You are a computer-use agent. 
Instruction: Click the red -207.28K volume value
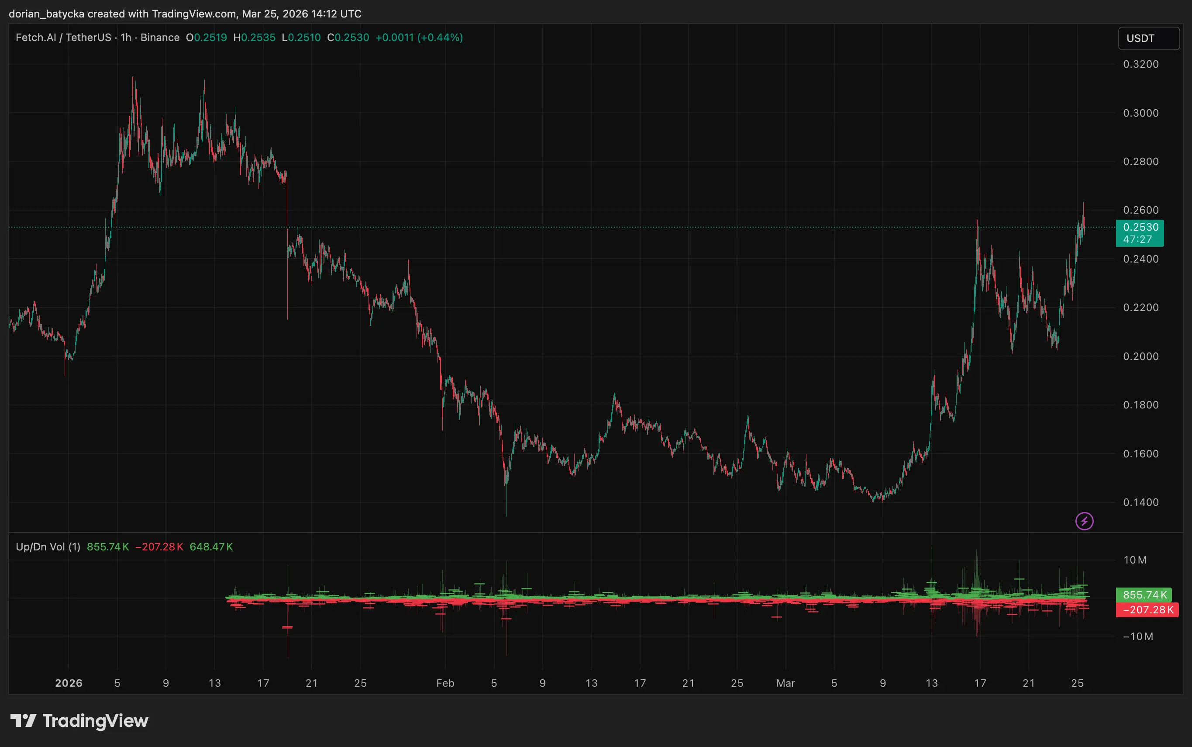(159, 547)
